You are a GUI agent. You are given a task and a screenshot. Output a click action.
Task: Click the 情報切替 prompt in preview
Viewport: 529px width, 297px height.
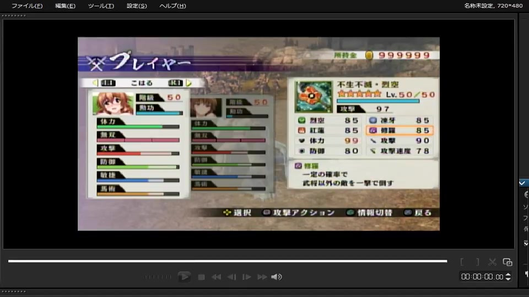370,213
